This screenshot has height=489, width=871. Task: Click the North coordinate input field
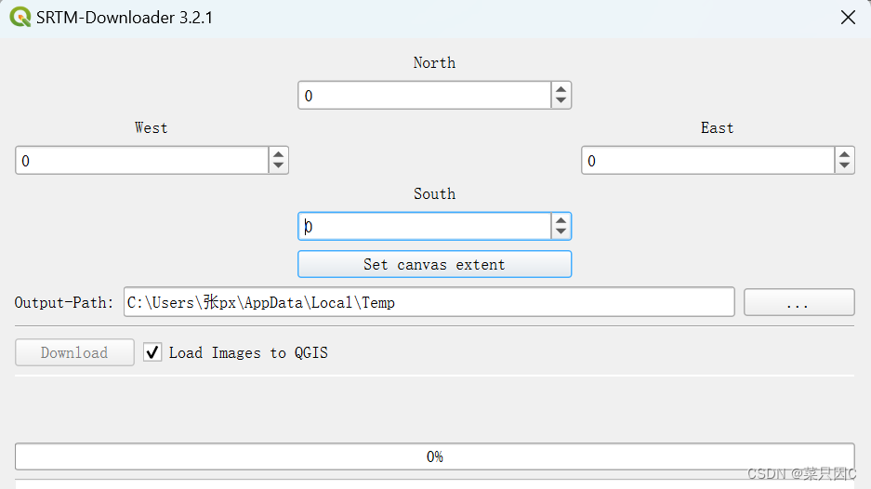click(x=425, y=96)
